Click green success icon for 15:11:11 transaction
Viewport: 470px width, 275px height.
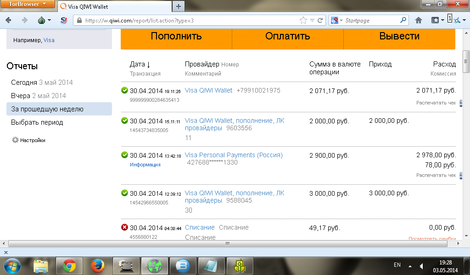click(124, 120)
